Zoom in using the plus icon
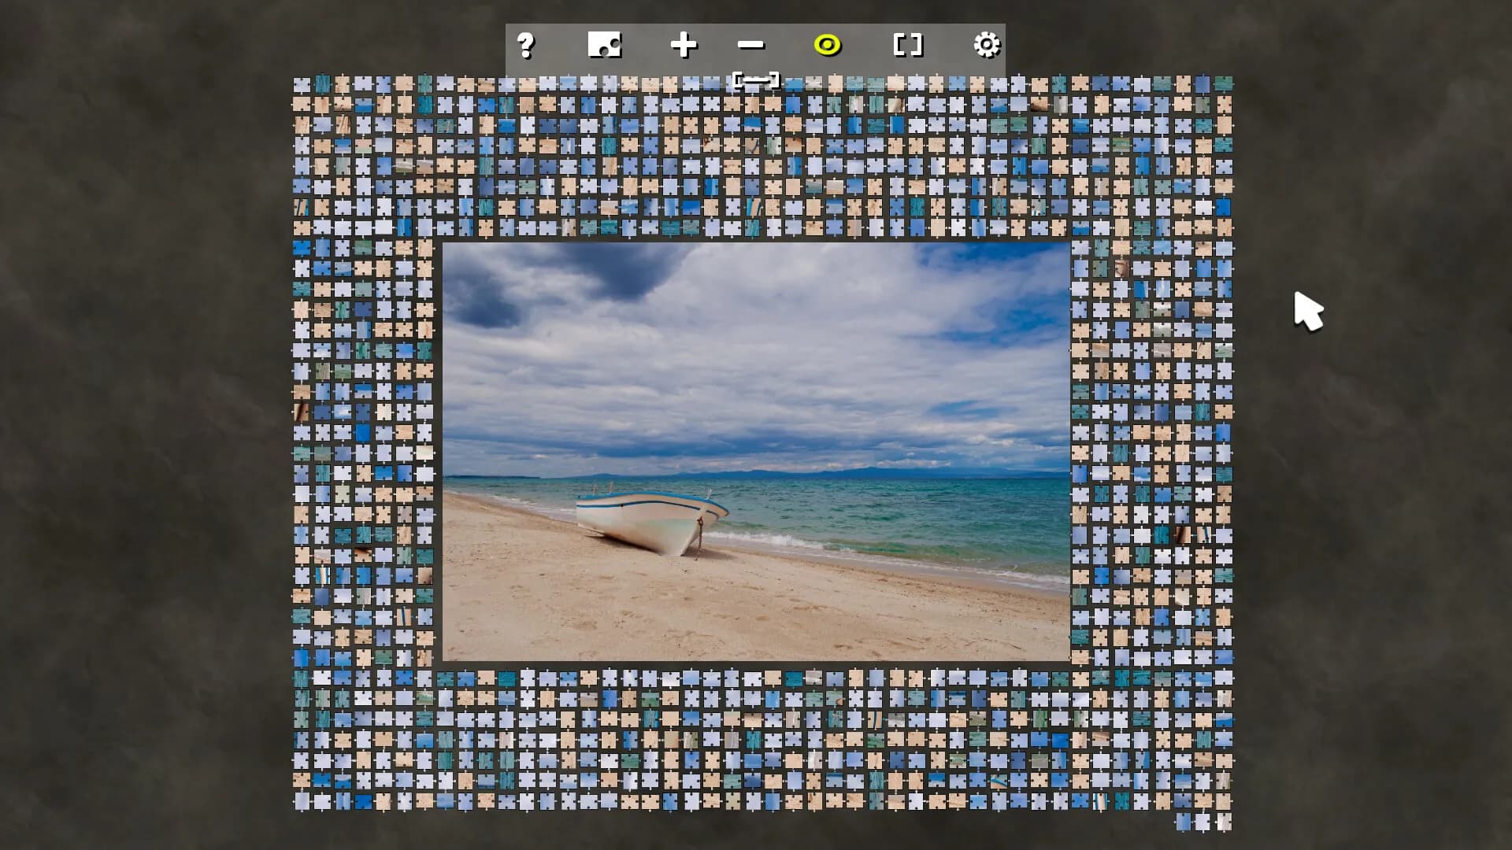 pos(684,46)
